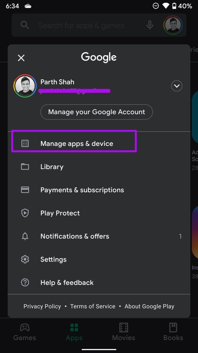Viewport: 198px width, 353px height.
Task: Expand the account switcher chevron
Action: 177,86
